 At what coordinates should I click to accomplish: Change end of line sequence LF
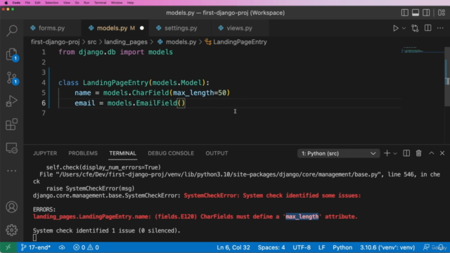tap(322, 247)
